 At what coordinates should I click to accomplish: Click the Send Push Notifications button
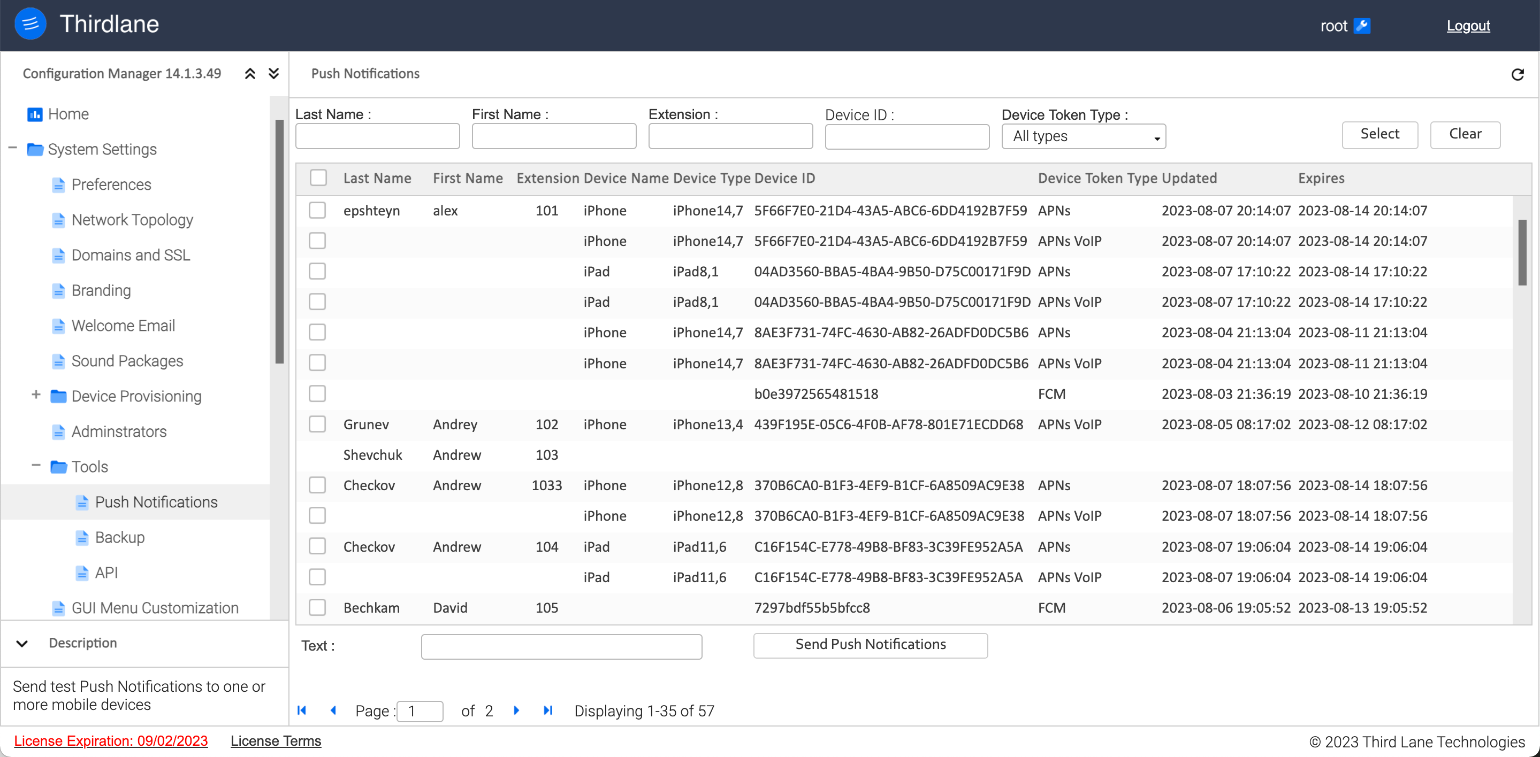[x=870, y=645]
